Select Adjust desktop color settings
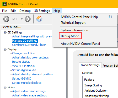The image size is (118, 98). pos(30,57)
